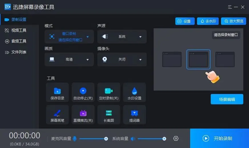Click the app logo in title bar

tap(8, 7)
